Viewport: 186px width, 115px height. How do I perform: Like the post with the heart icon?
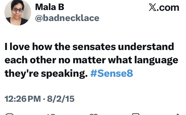point(93,114)
